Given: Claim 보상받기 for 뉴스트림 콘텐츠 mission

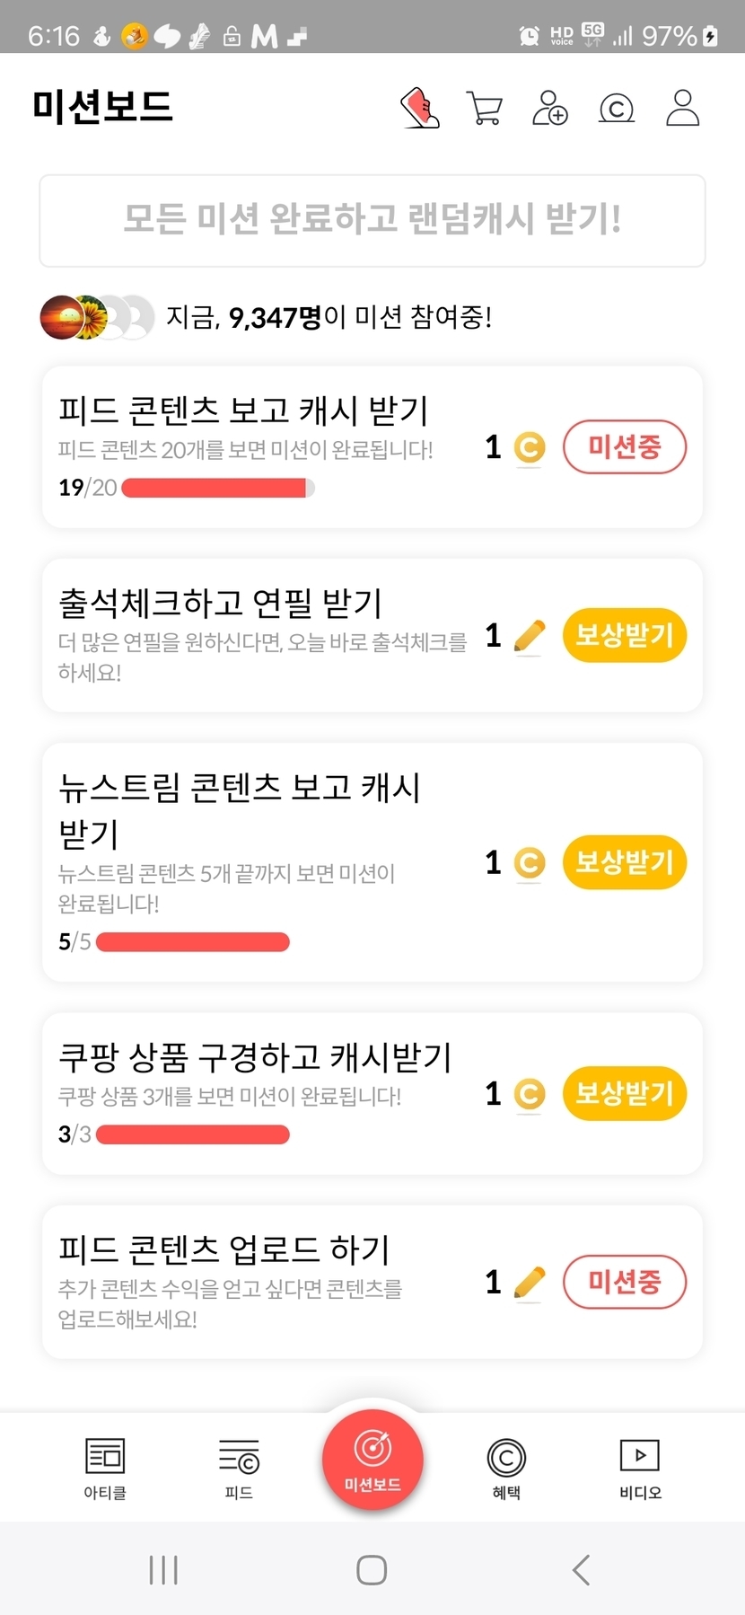Looking at the screenshot, I should click(624, 862).
